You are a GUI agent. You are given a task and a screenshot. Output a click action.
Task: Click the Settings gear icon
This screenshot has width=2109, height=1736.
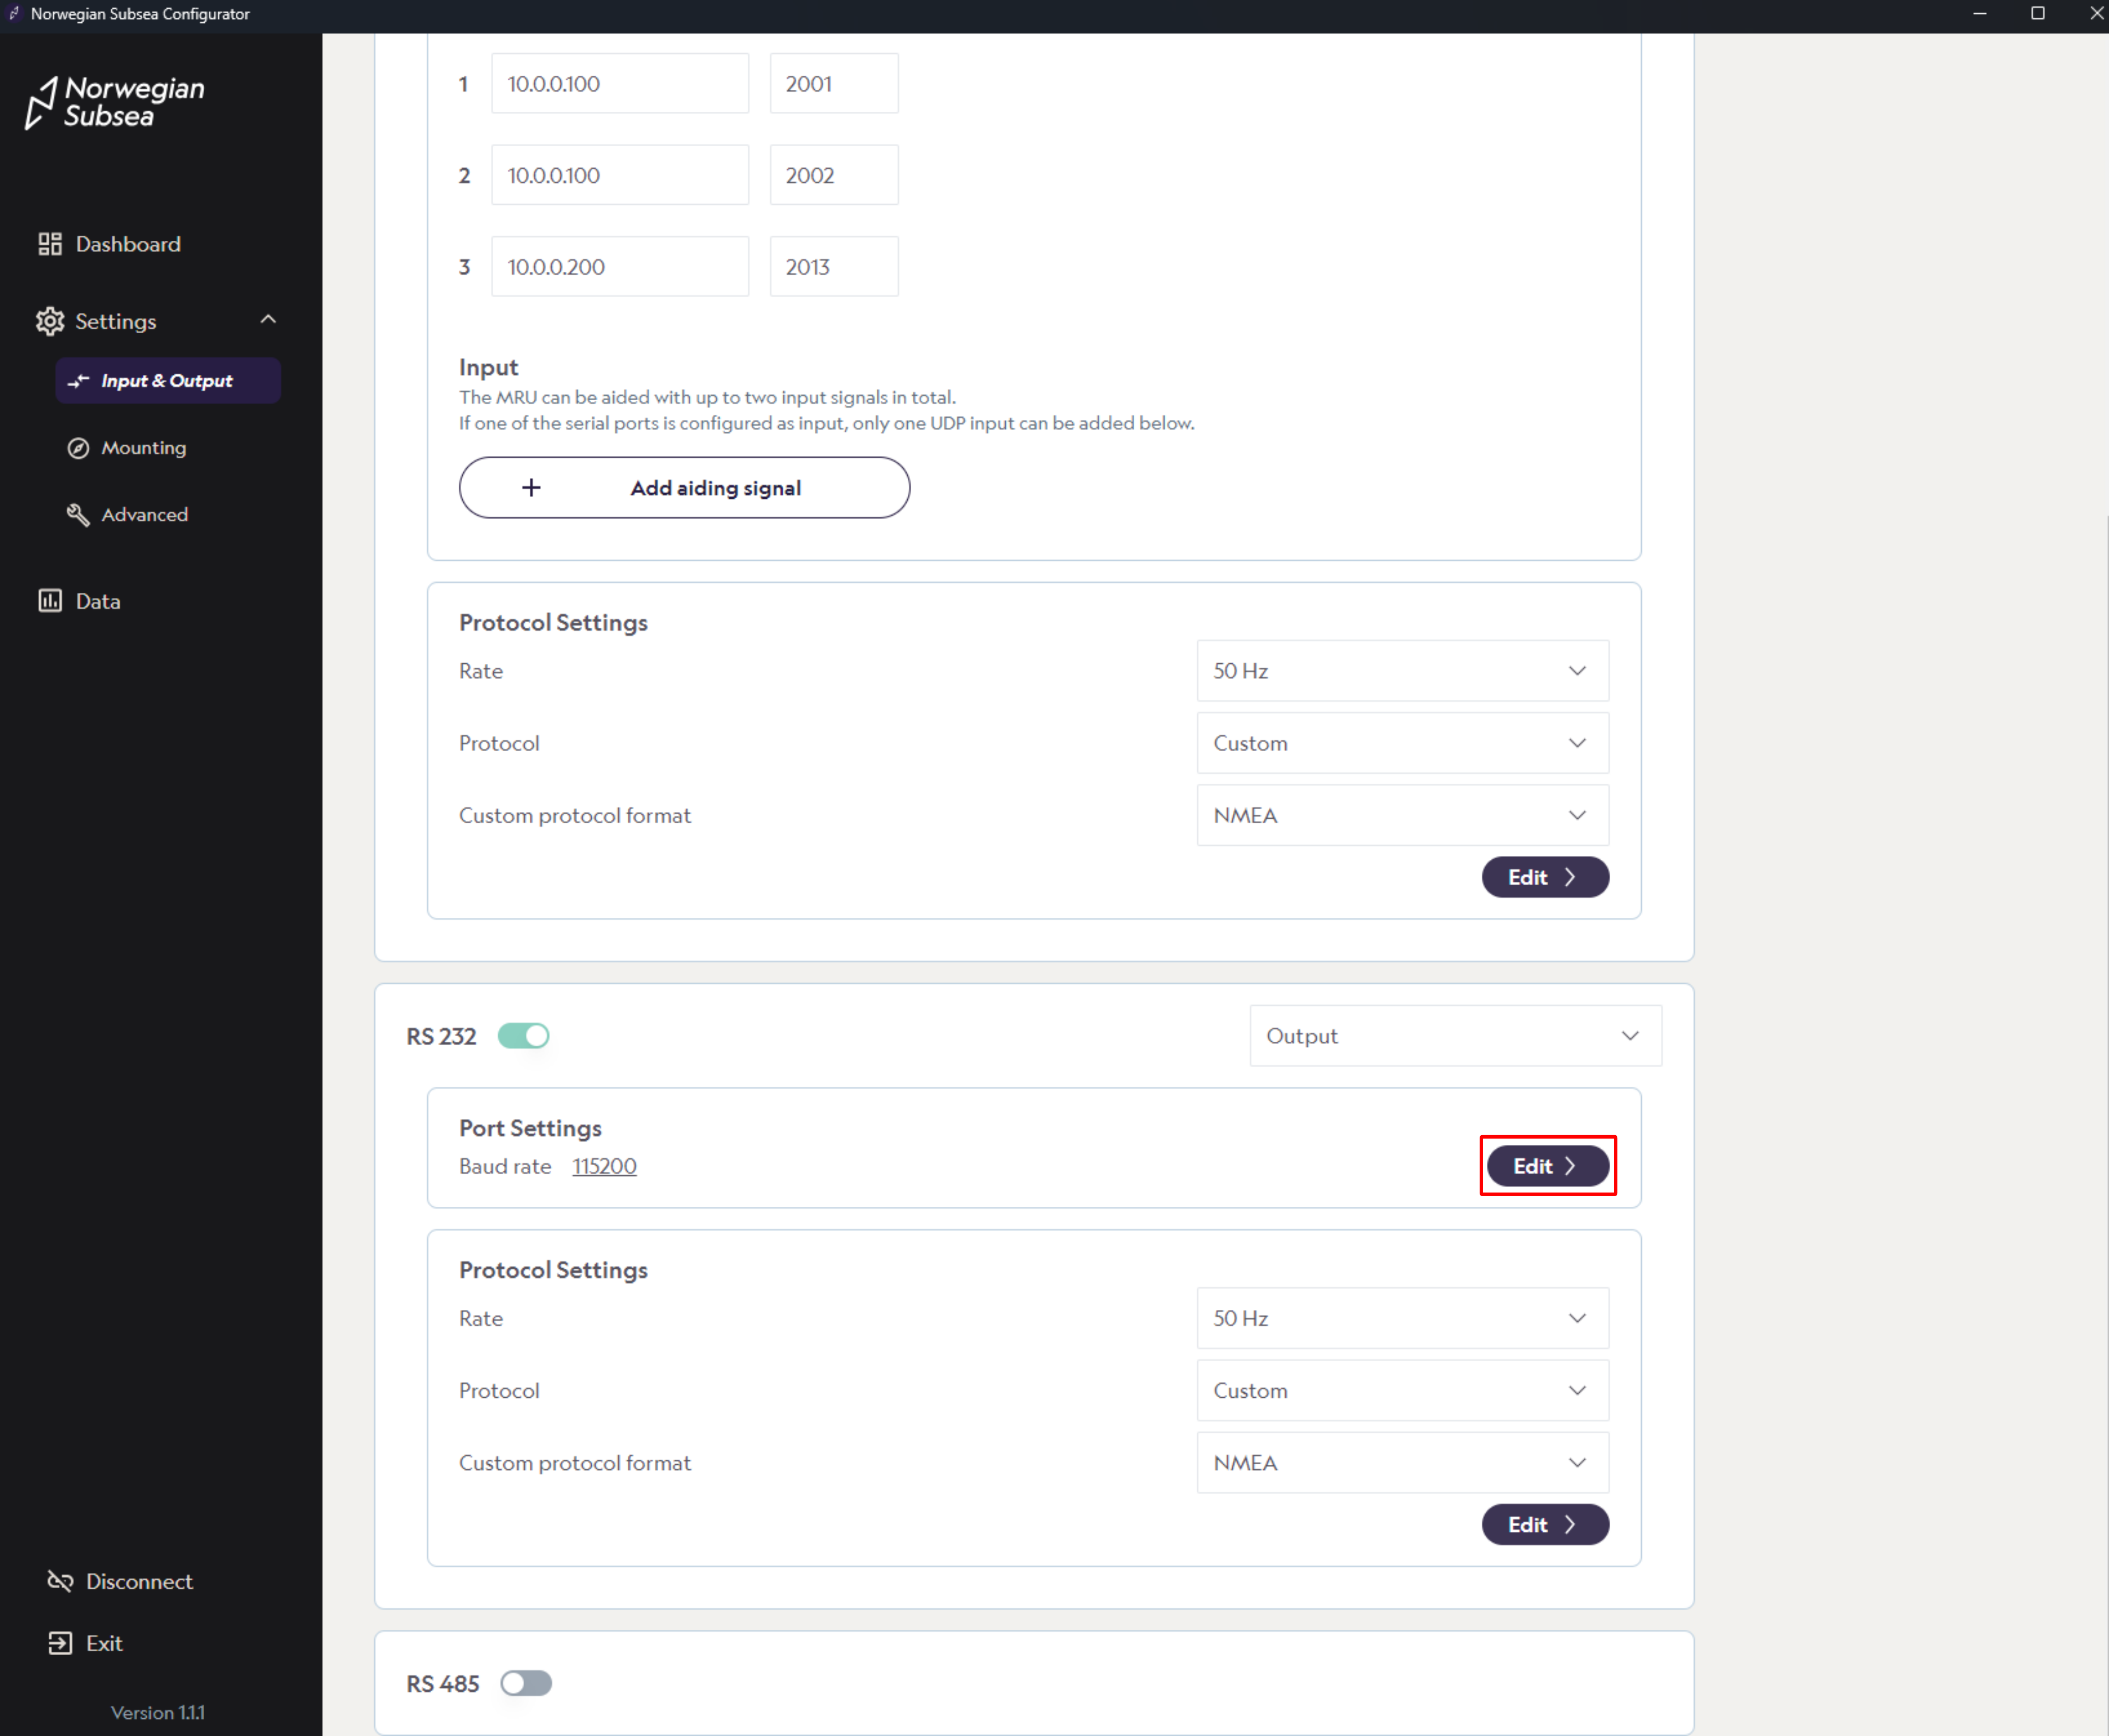[x=50, y=321]
